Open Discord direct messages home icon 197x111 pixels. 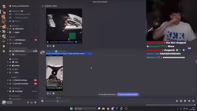(x=4, y=6)
